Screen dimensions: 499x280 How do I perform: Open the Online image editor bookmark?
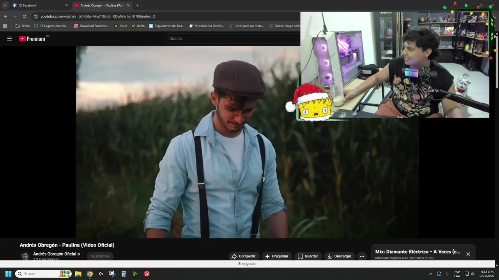[x=285, y=26]
